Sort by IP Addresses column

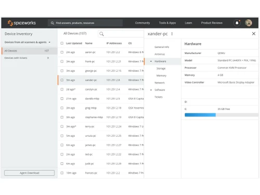pos(114,43)
